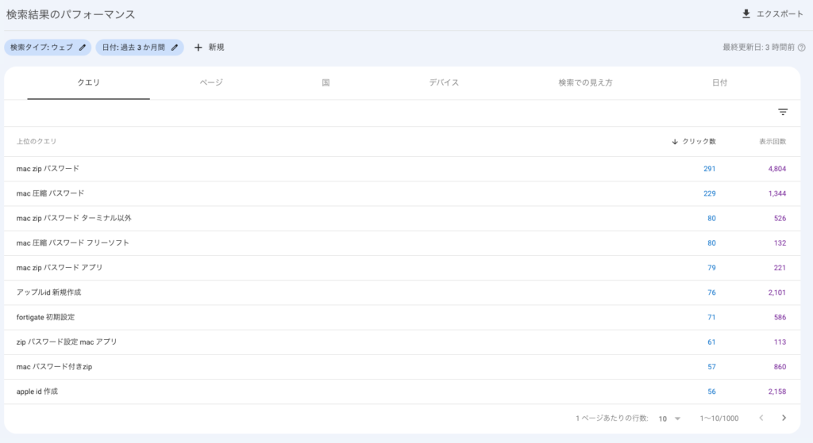Click the 860 impressions value
813x443 pixels.
tap(780, 367)
